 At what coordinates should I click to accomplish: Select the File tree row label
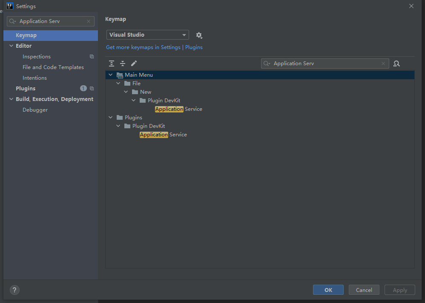click(136, 83)
